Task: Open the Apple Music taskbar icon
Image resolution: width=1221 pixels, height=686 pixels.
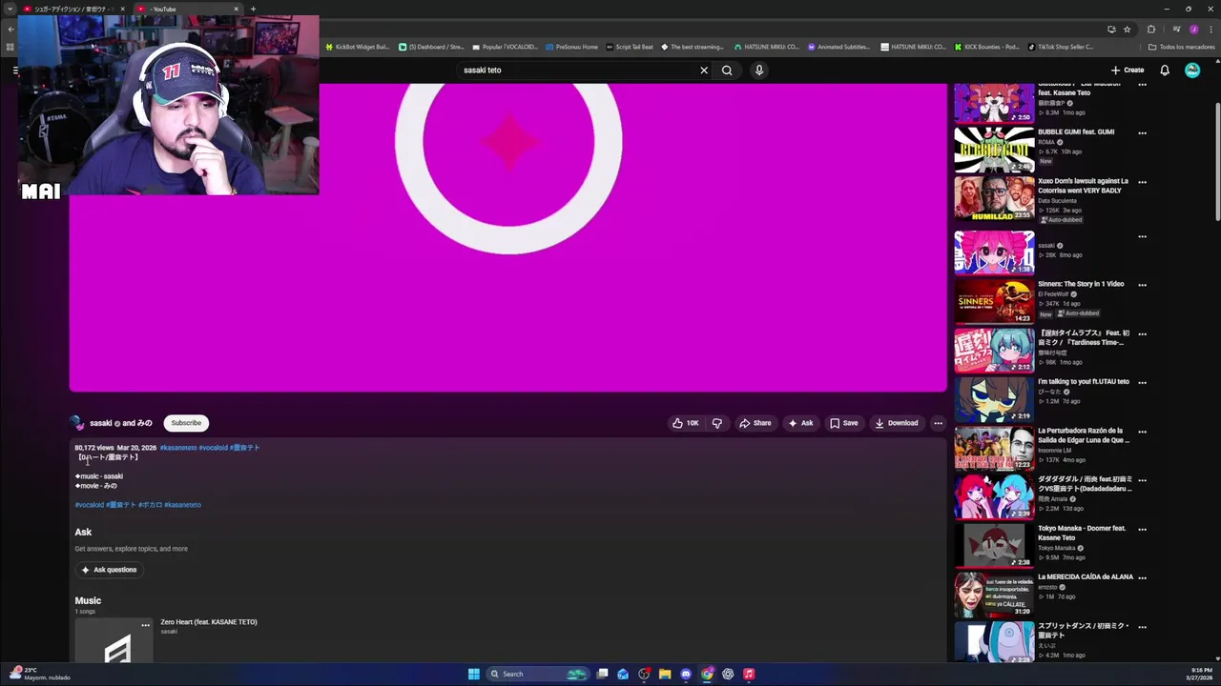Action: 749,674
